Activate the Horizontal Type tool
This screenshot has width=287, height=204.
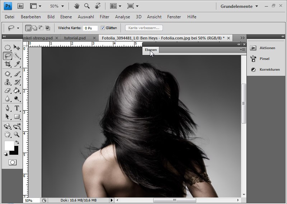[17, 108]
